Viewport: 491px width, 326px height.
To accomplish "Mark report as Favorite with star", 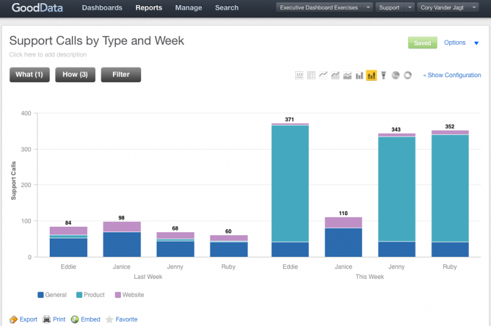I will point(122,319).
